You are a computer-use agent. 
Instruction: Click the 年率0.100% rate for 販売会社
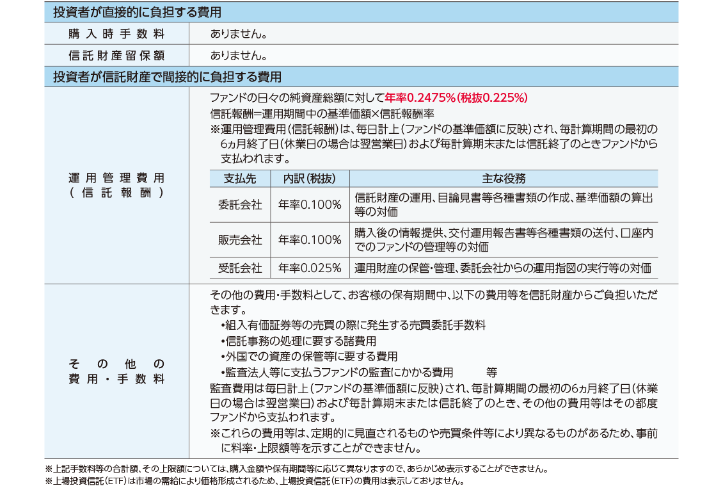tap(310, 240)
